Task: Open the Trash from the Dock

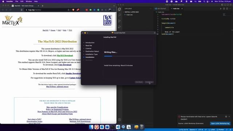Action: click(x=142, y=127)
